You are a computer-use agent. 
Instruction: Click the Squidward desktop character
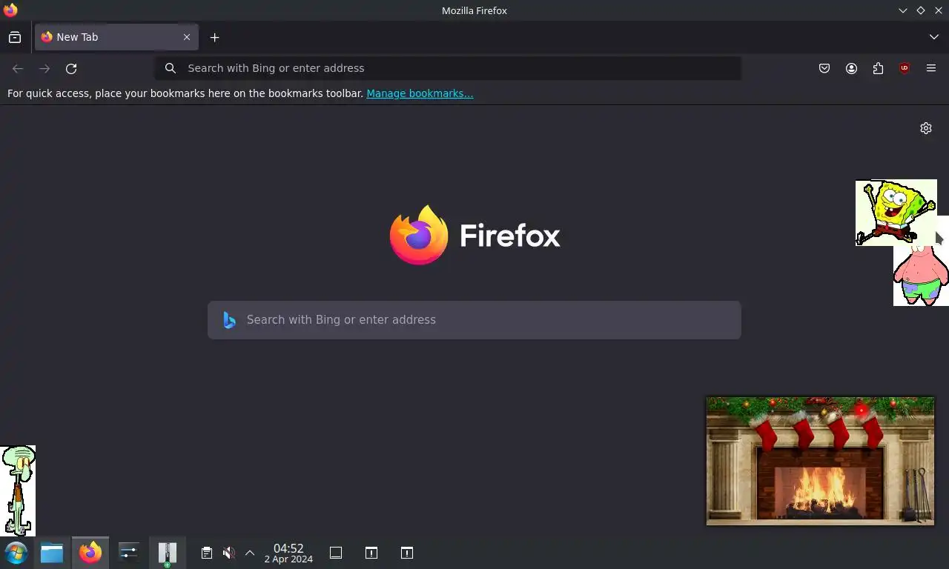[x=18, y=490]
